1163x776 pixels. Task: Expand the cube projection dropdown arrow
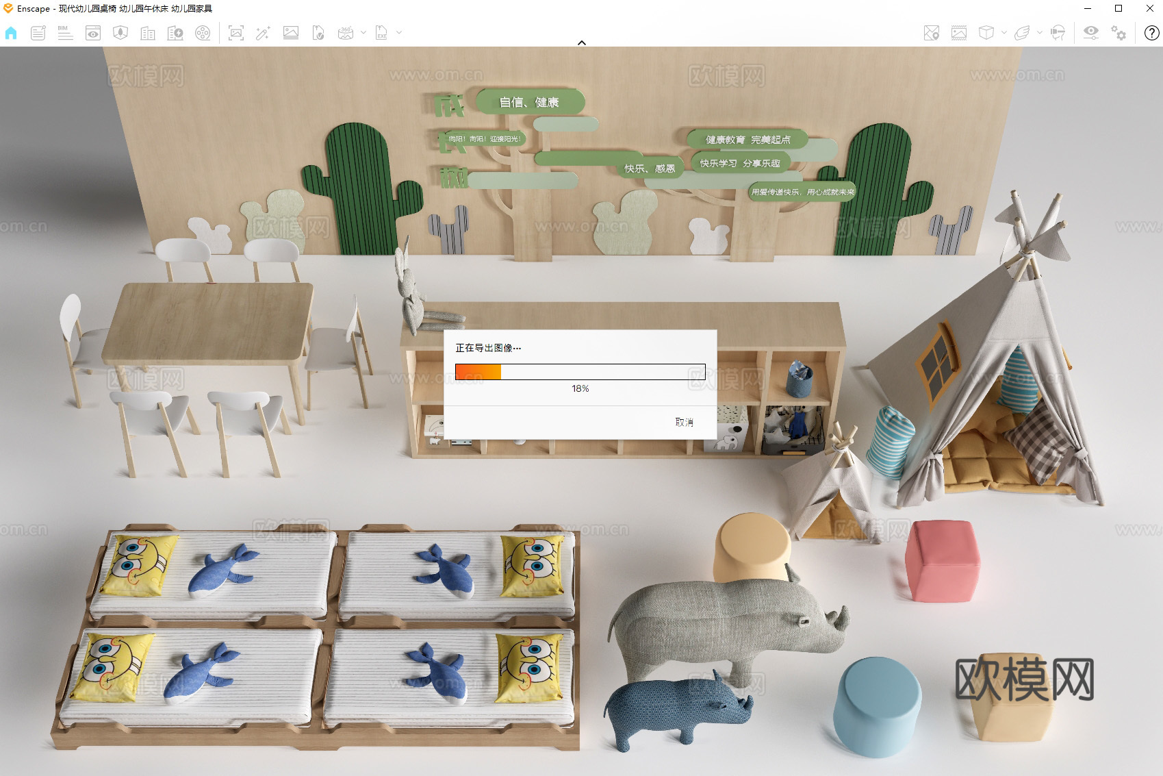1004,32
